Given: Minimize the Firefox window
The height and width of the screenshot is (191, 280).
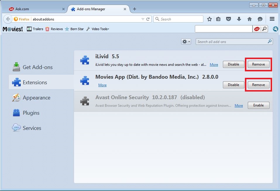Looking at the screenshot, I should (x=254, y=5).
